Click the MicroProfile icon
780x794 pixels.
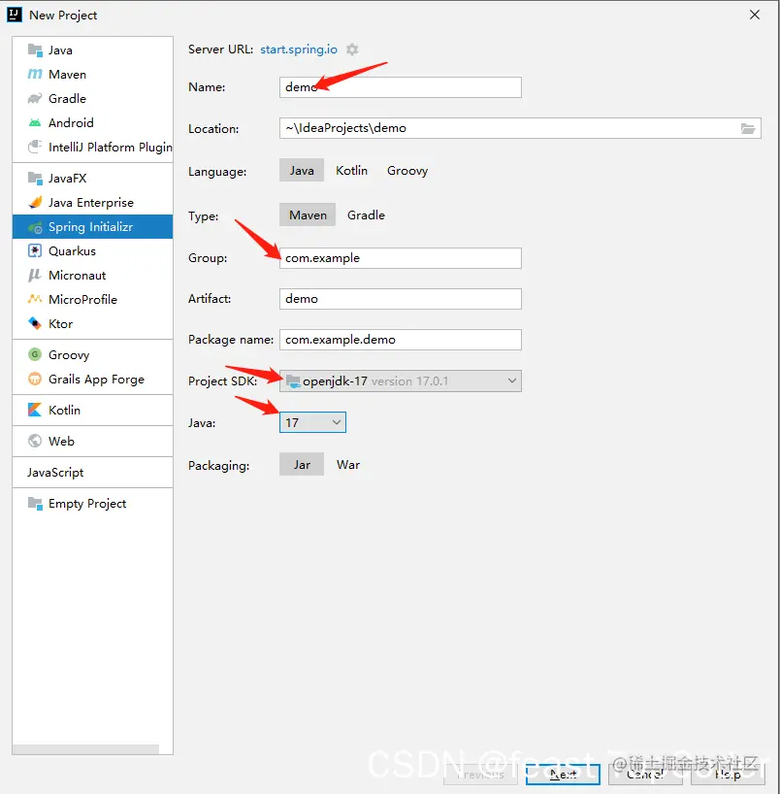click(35, 299)
